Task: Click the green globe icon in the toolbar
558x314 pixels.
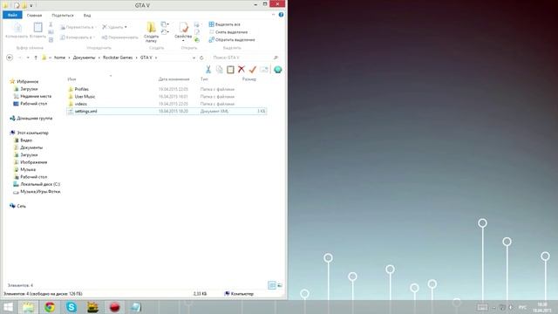Action: (277, 70)
